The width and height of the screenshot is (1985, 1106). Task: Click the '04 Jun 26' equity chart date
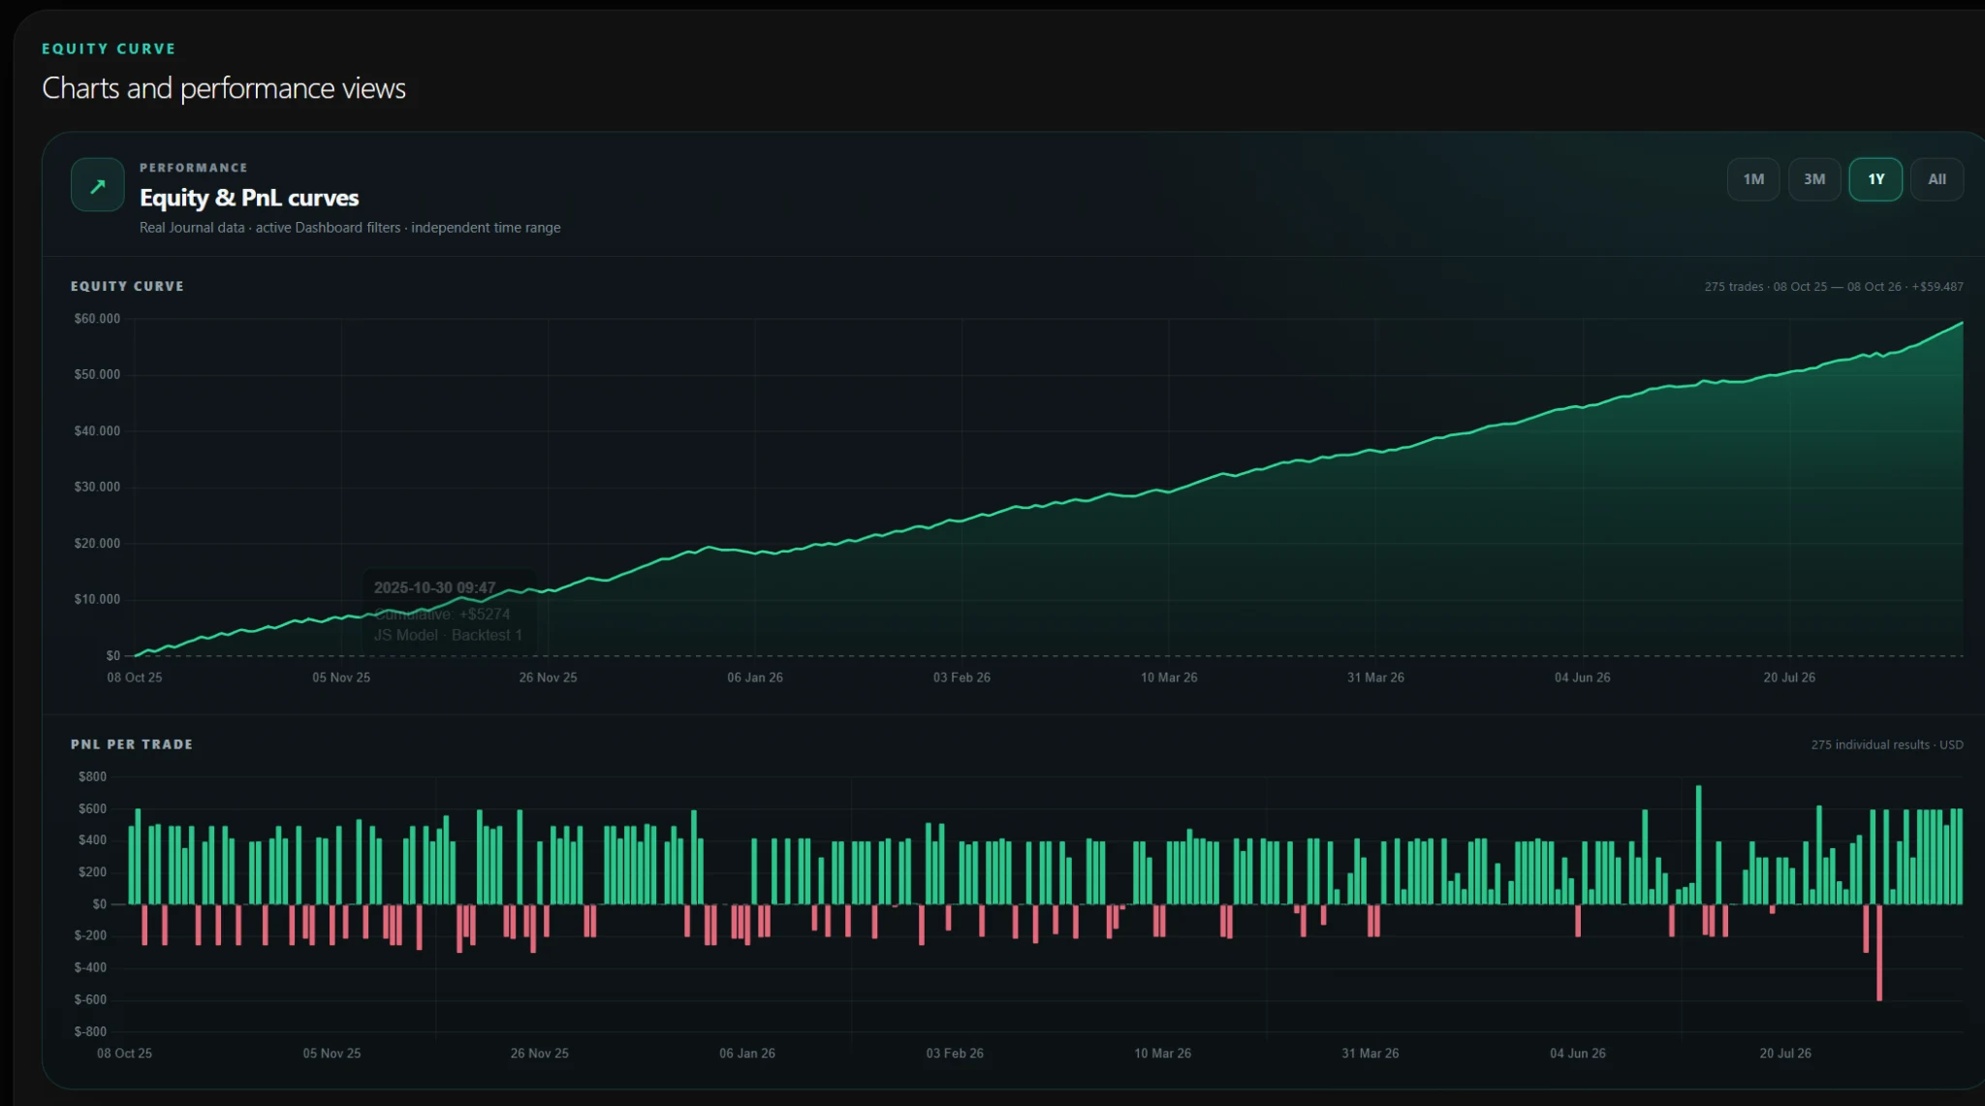tap(1583, 678)
